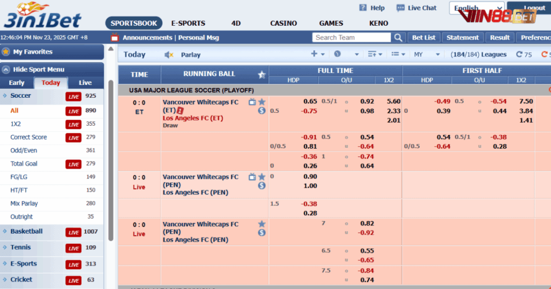Open the English language dropdown
The height and width of the screenshot is (289, 551).
tap(472, 8)
